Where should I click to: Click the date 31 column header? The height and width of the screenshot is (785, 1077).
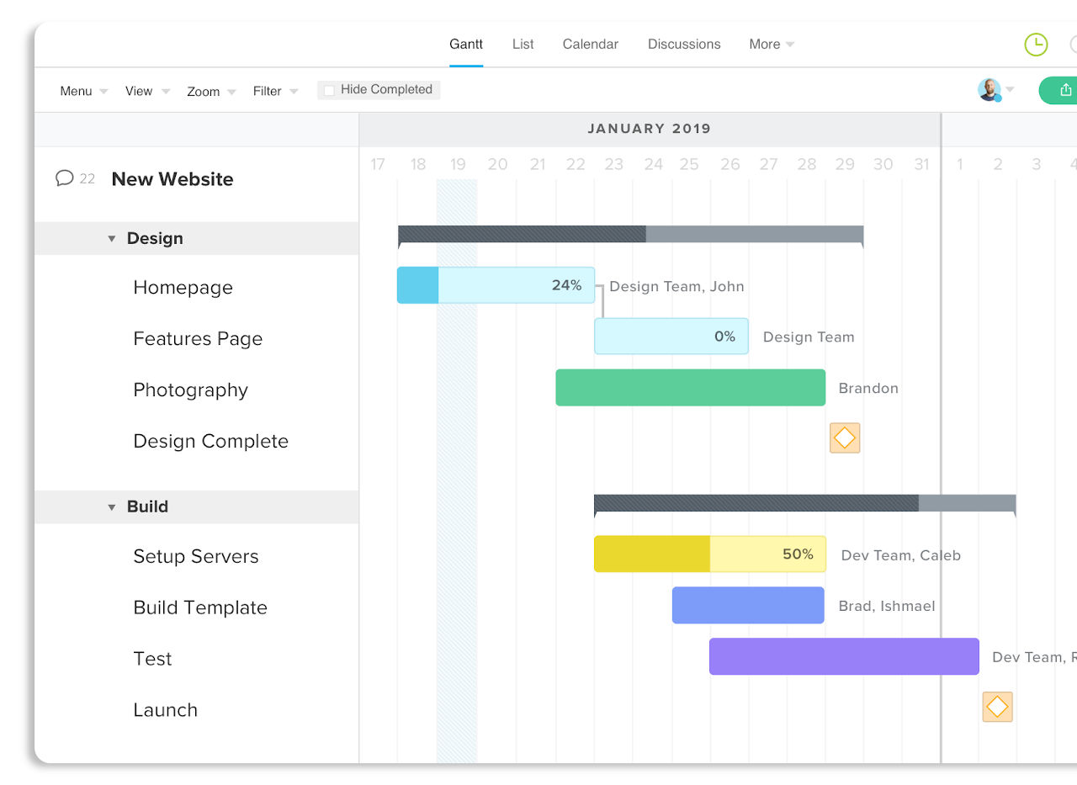(921, 164)
